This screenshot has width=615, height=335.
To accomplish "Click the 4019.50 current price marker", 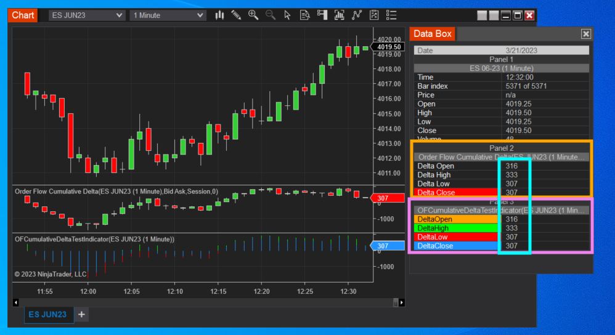I will click(388, 47).
